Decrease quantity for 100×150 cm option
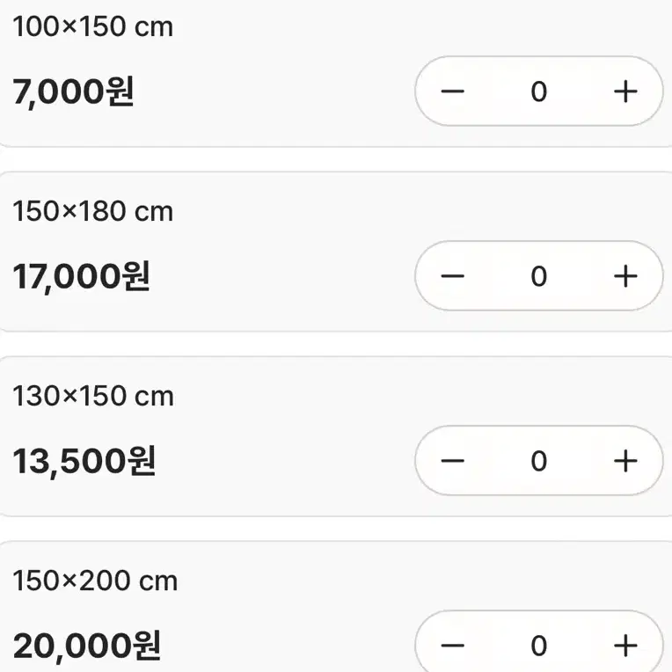672x672 pixels. (x=453, y=91)
